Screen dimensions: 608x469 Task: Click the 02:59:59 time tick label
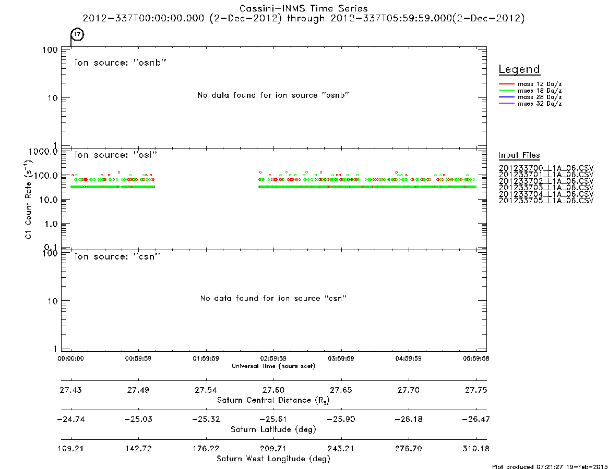(273, 359)
